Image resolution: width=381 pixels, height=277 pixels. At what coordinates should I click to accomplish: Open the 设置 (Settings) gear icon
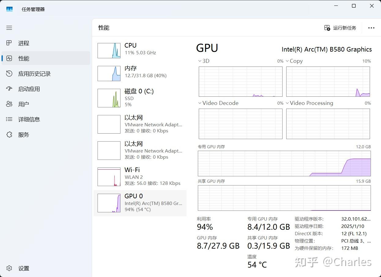9,268
